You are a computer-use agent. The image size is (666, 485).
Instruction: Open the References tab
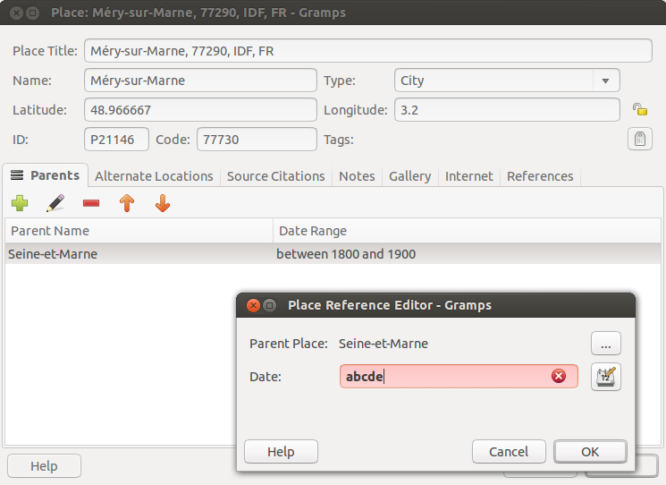point(540,176)
